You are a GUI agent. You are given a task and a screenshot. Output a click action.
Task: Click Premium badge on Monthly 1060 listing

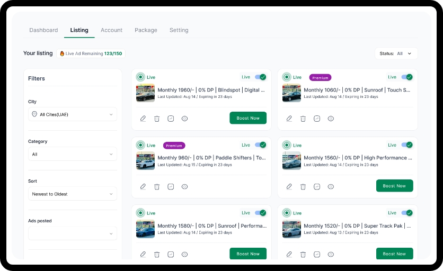[320, 78]
